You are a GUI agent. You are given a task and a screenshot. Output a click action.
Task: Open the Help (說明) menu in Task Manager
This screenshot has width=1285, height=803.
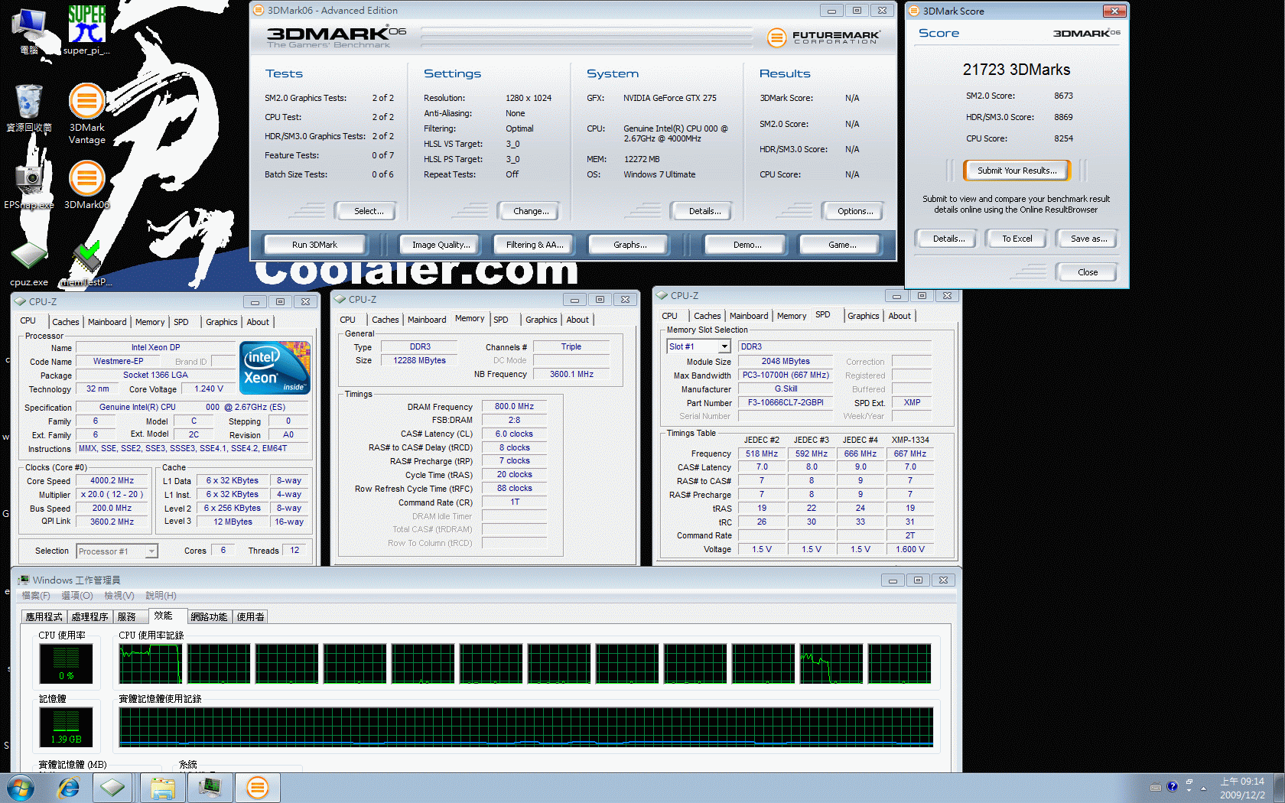click(x=161, y=596)
